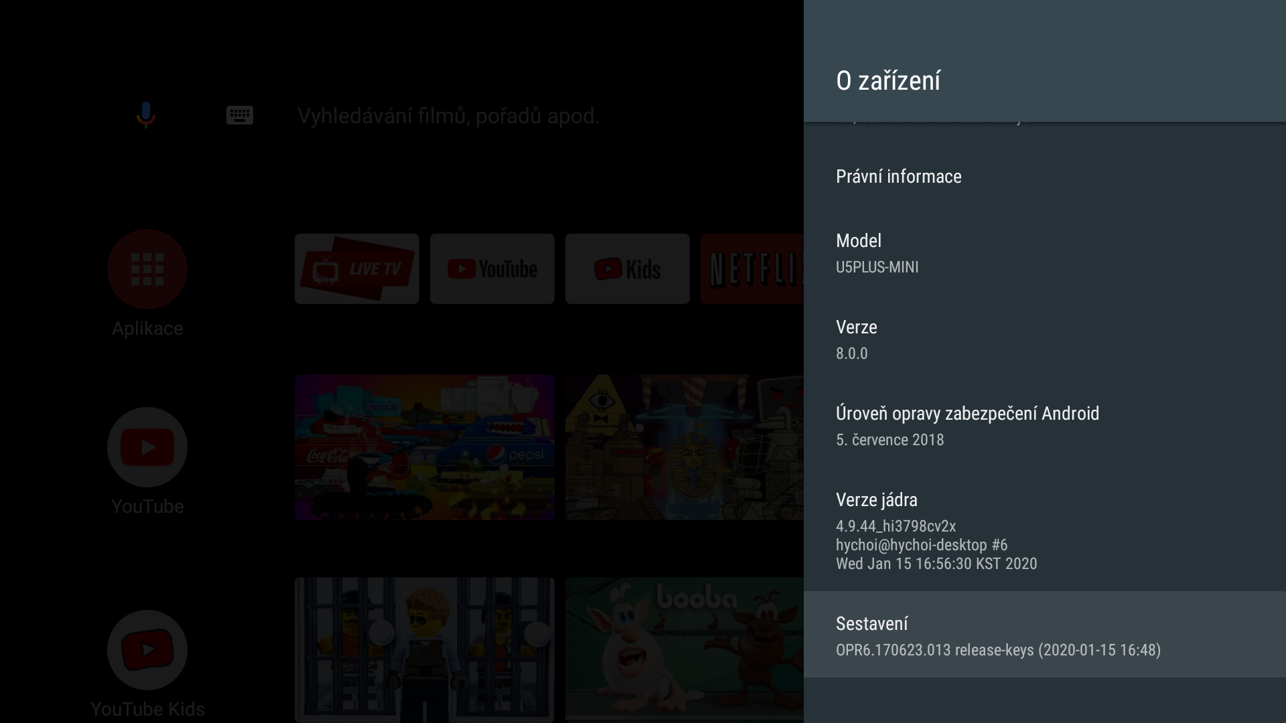This screenshot has width=1286, height=723.
Task: Click the keyboard search icon
Action: coord(239,115)
